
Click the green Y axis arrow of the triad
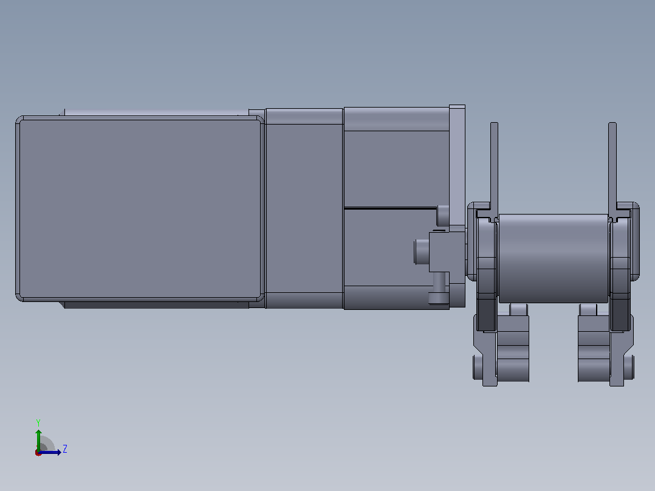coord(38,439)
